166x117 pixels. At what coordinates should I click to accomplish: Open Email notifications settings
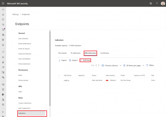pyautogui.click(x=25, y=44)
